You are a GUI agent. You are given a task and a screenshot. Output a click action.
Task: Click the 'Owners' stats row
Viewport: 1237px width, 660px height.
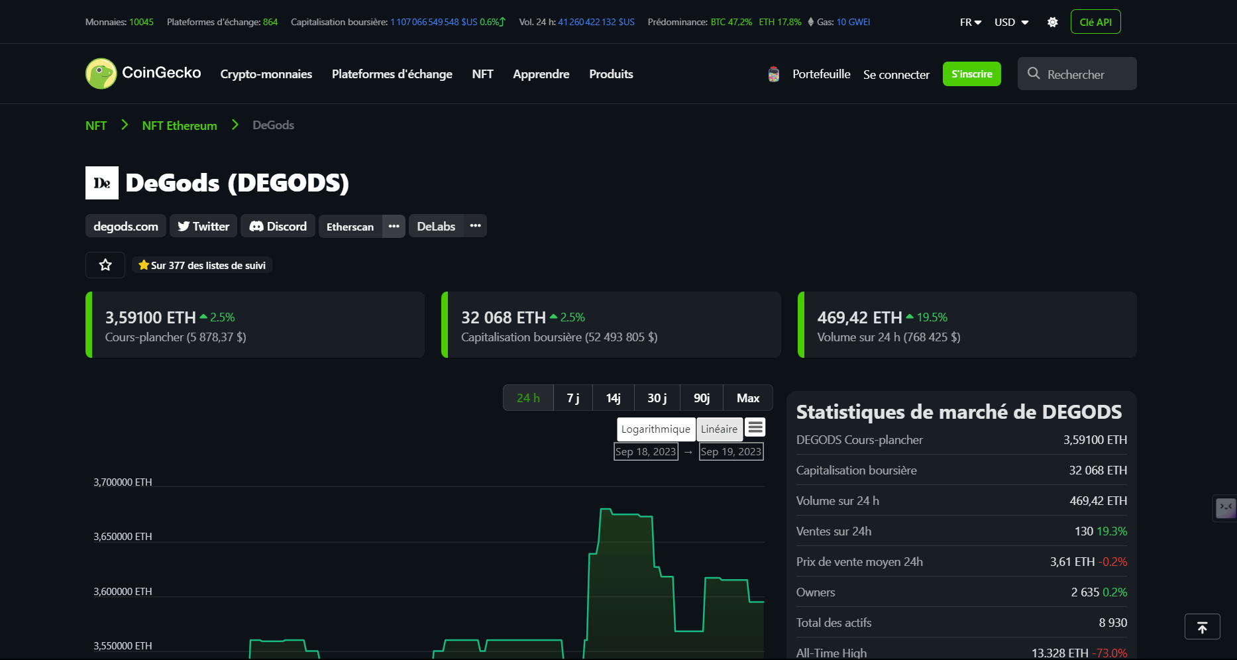coord(961,592)
